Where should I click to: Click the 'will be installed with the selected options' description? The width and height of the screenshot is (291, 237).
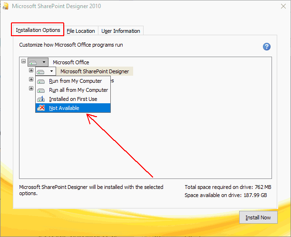pos(91,190)
